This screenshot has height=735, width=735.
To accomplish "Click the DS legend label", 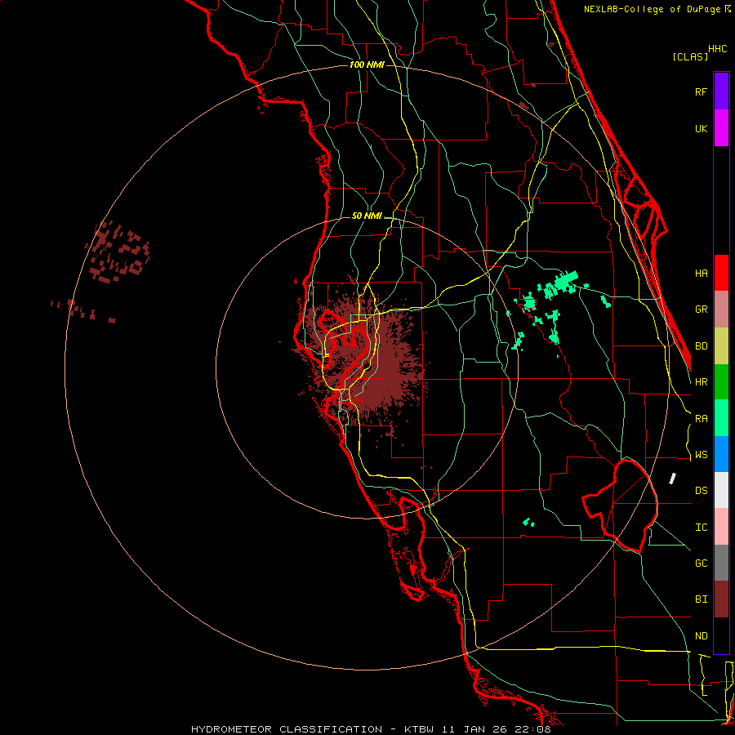I will click(701, 491).
